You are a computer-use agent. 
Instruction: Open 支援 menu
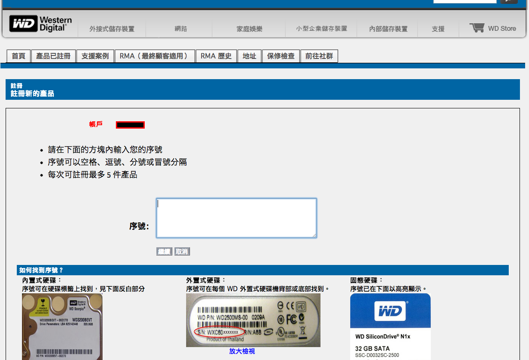(x=438, y=29)
